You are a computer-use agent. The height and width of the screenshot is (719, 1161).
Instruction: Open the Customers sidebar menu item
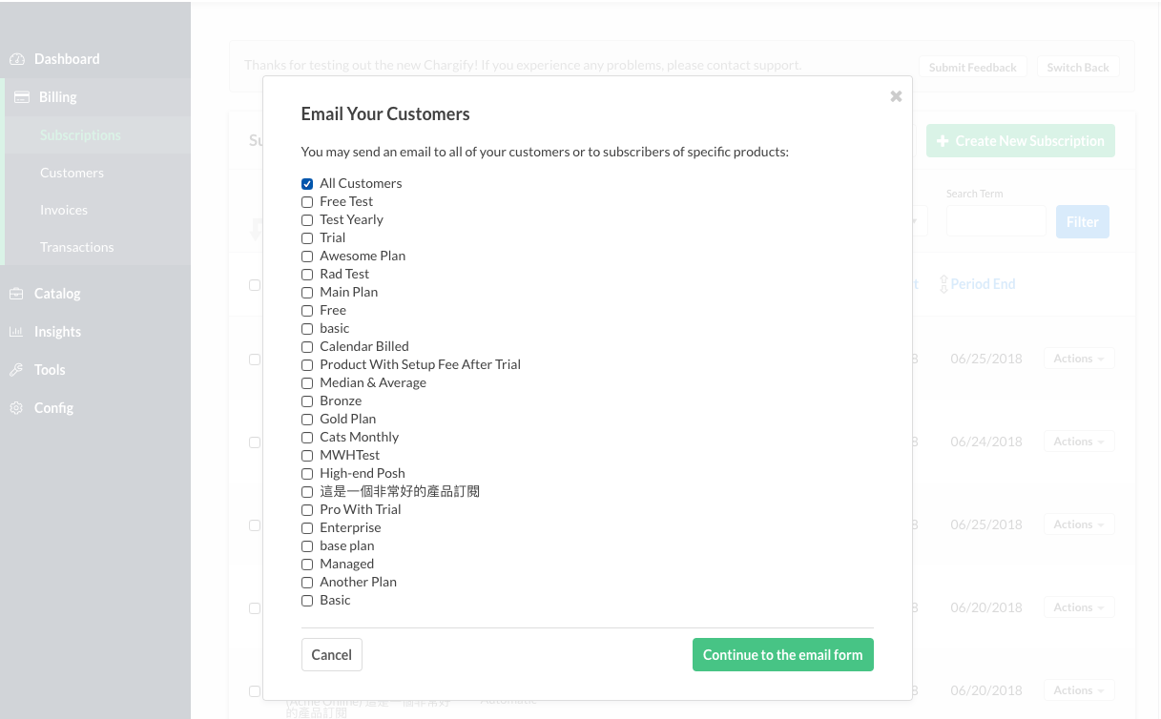click(72, 173)
